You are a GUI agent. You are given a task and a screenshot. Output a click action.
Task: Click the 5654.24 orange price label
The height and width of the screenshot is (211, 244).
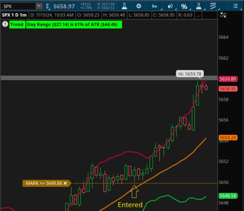coord(228,137)
